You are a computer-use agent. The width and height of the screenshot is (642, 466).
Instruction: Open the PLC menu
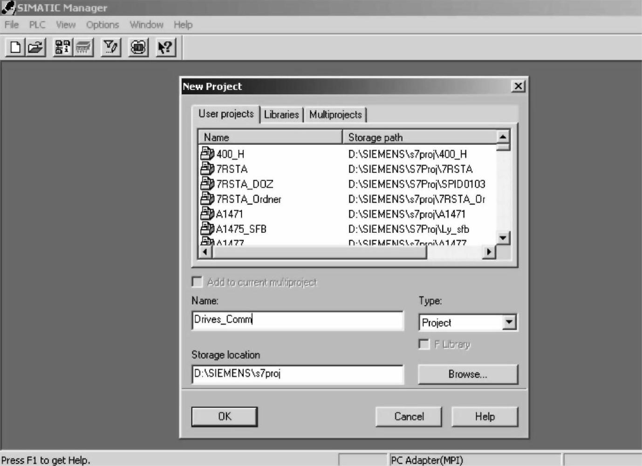click(37, 25)
